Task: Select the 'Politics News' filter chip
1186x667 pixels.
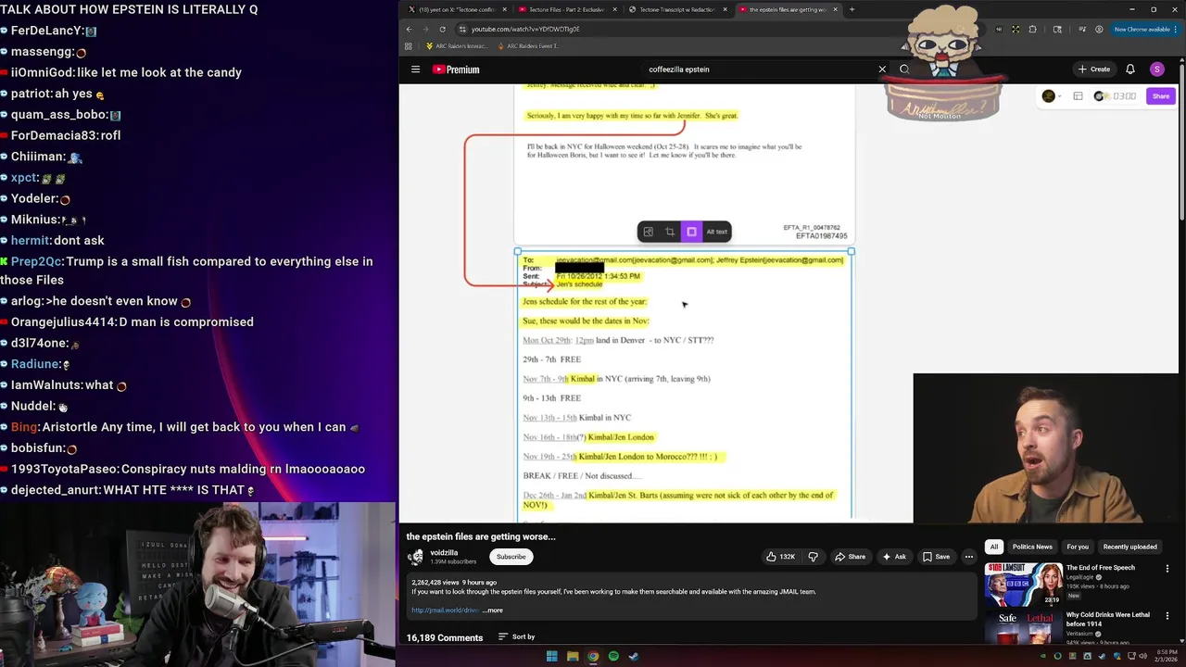Action: coord(1032,547)
